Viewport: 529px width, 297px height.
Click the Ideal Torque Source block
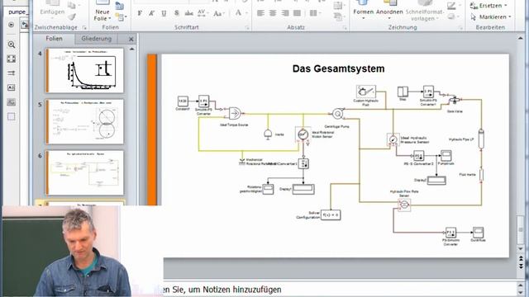coord(235,113)
